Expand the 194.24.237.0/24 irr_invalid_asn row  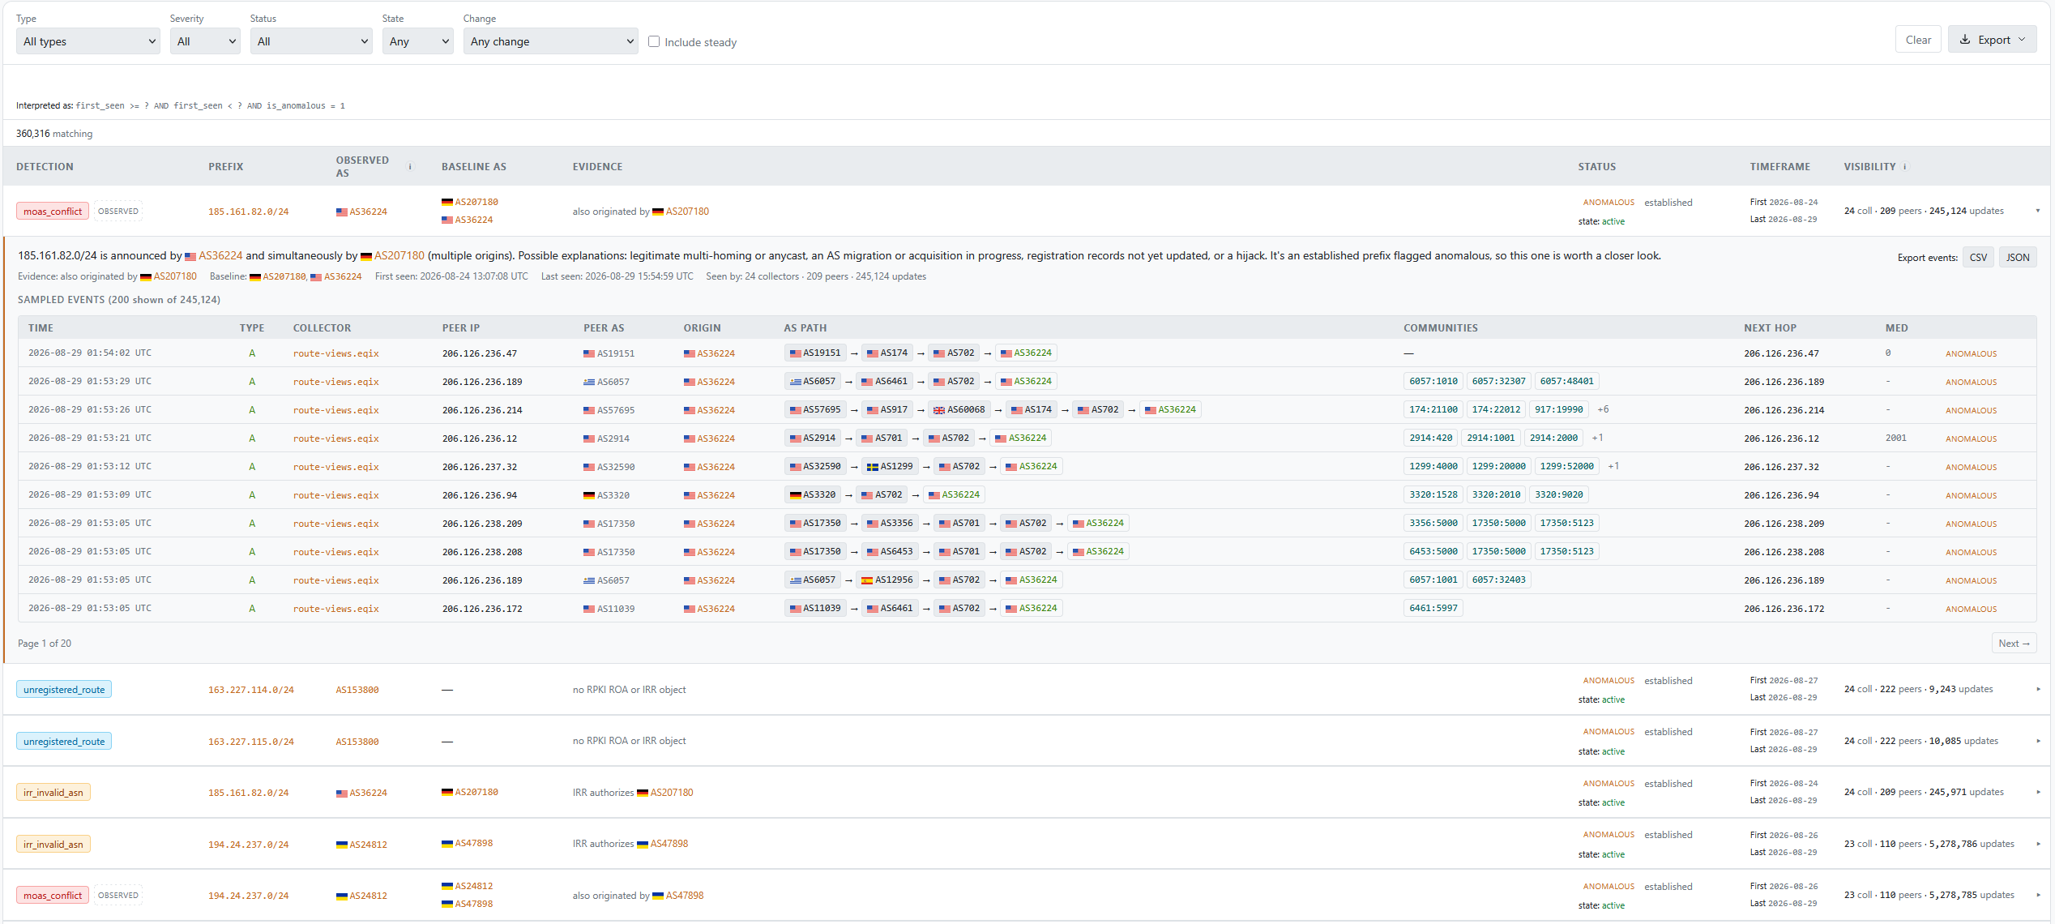click(x=2037, y=845)
